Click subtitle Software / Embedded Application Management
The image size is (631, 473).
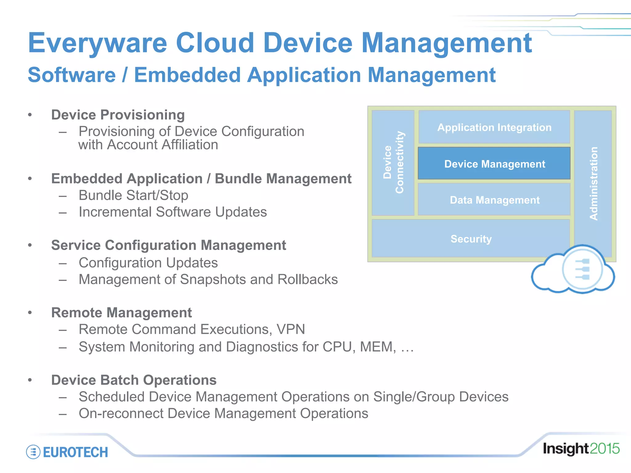(262, 75)
